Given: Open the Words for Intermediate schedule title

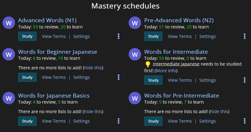Looking at the screenshot, I should click(176, 52).
